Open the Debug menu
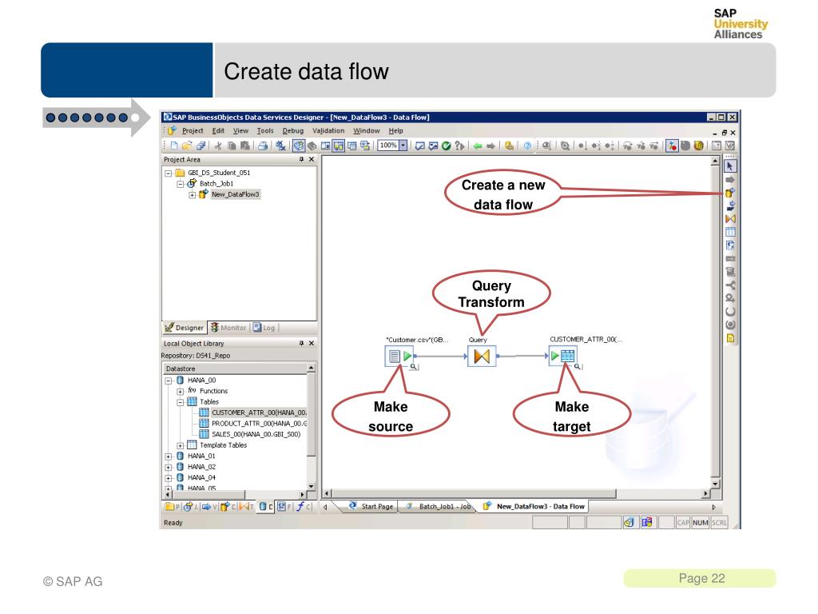Screen dimensions: 818x614 (x=292, y=130)
